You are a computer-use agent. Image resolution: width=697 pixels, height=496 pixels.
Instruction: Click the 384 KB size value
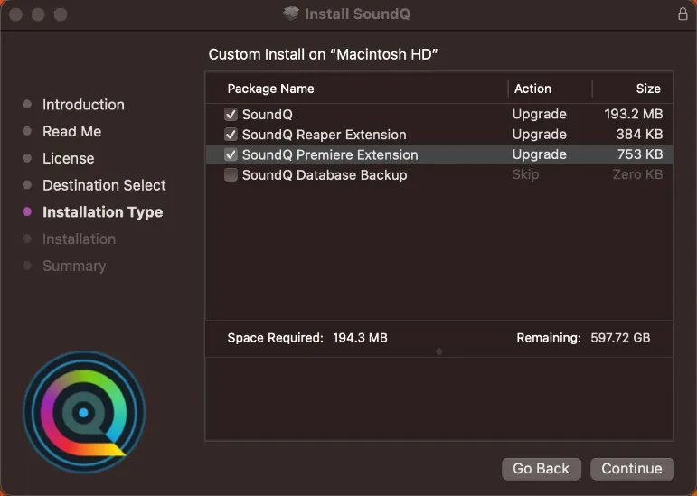tap(639, 134)
